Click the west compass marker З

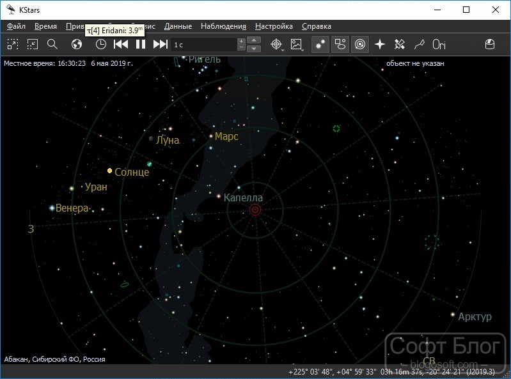coord(31,229)
